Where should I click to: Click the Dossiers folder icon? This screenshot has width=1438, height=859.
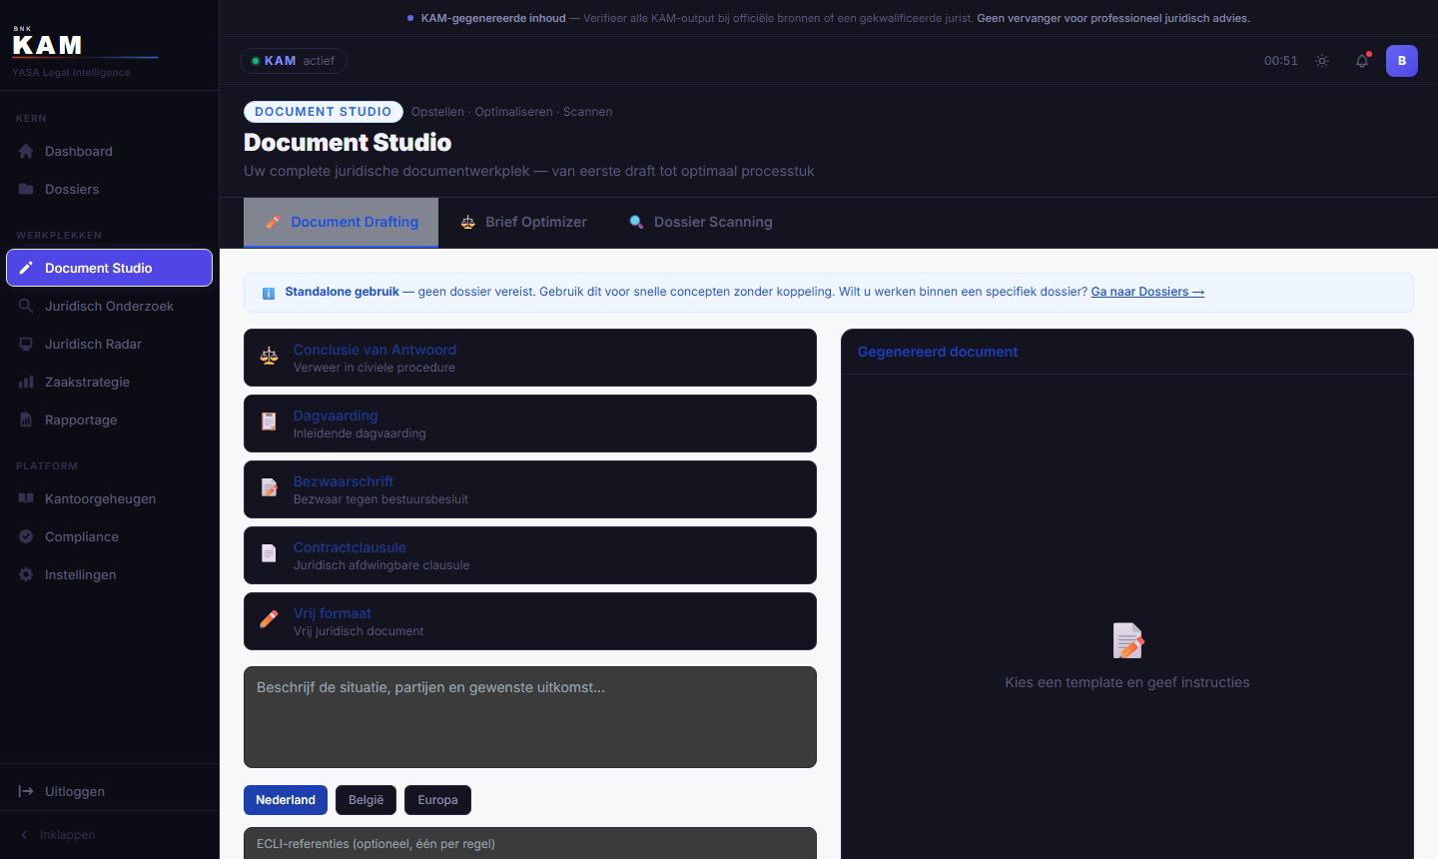point(26,189)
